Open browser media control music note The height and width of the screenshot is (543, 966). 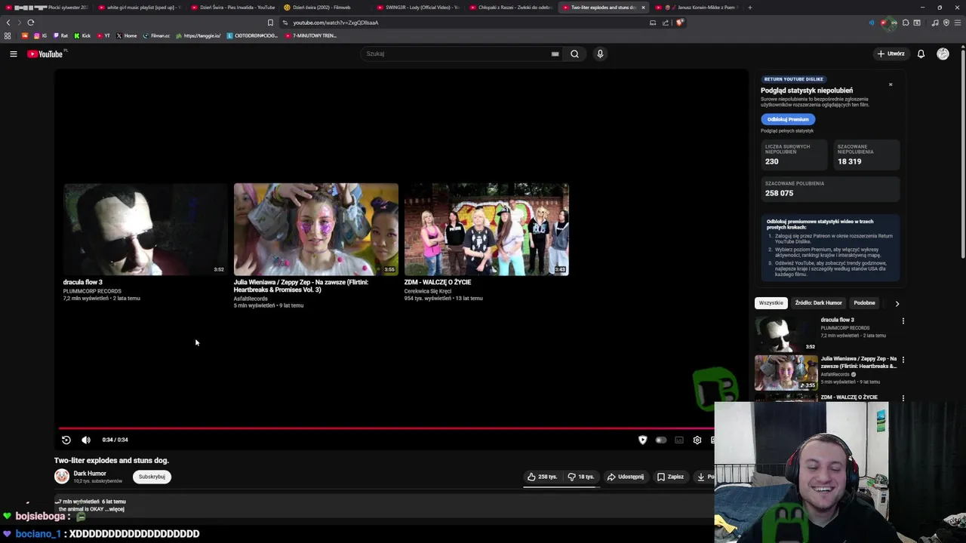pyautogui.click(x=935, y=23)
